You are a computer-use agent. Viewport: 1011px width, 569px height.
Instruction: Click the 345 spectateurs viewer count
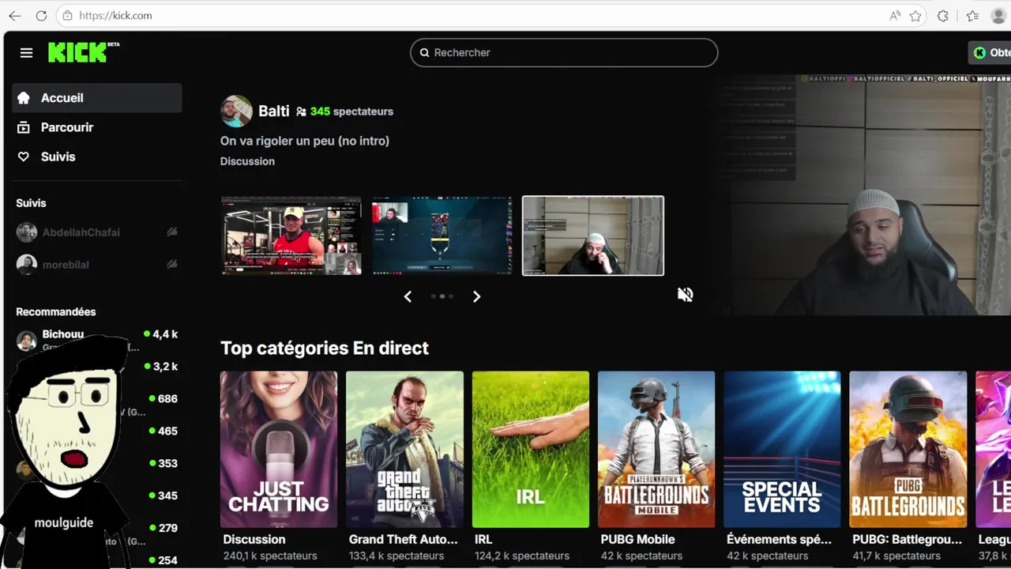(351, 111)
